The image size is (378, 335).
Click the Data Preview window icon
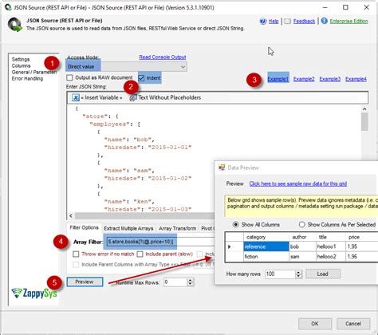222,167
